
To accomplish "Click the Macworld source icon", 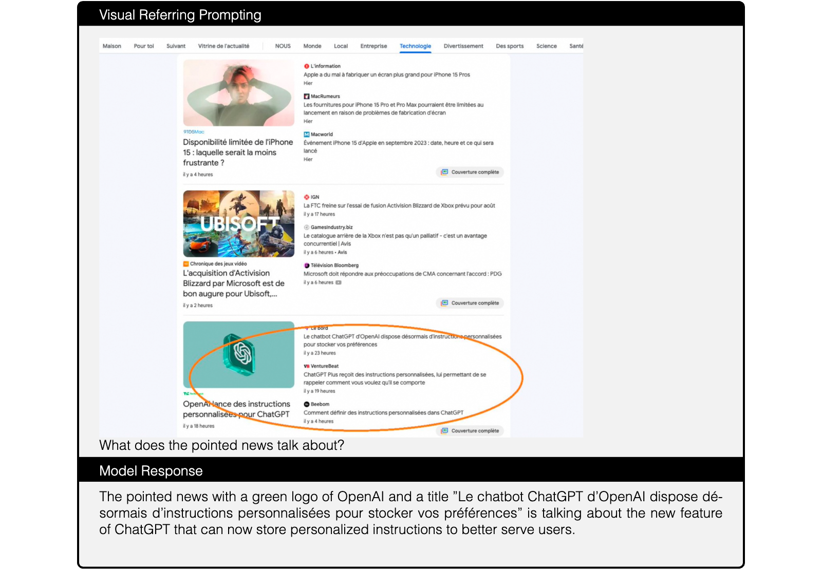I will click(306, 135).
